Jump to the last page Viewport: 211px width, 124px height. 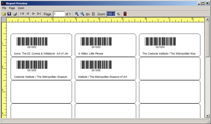(x=39, y=14)
